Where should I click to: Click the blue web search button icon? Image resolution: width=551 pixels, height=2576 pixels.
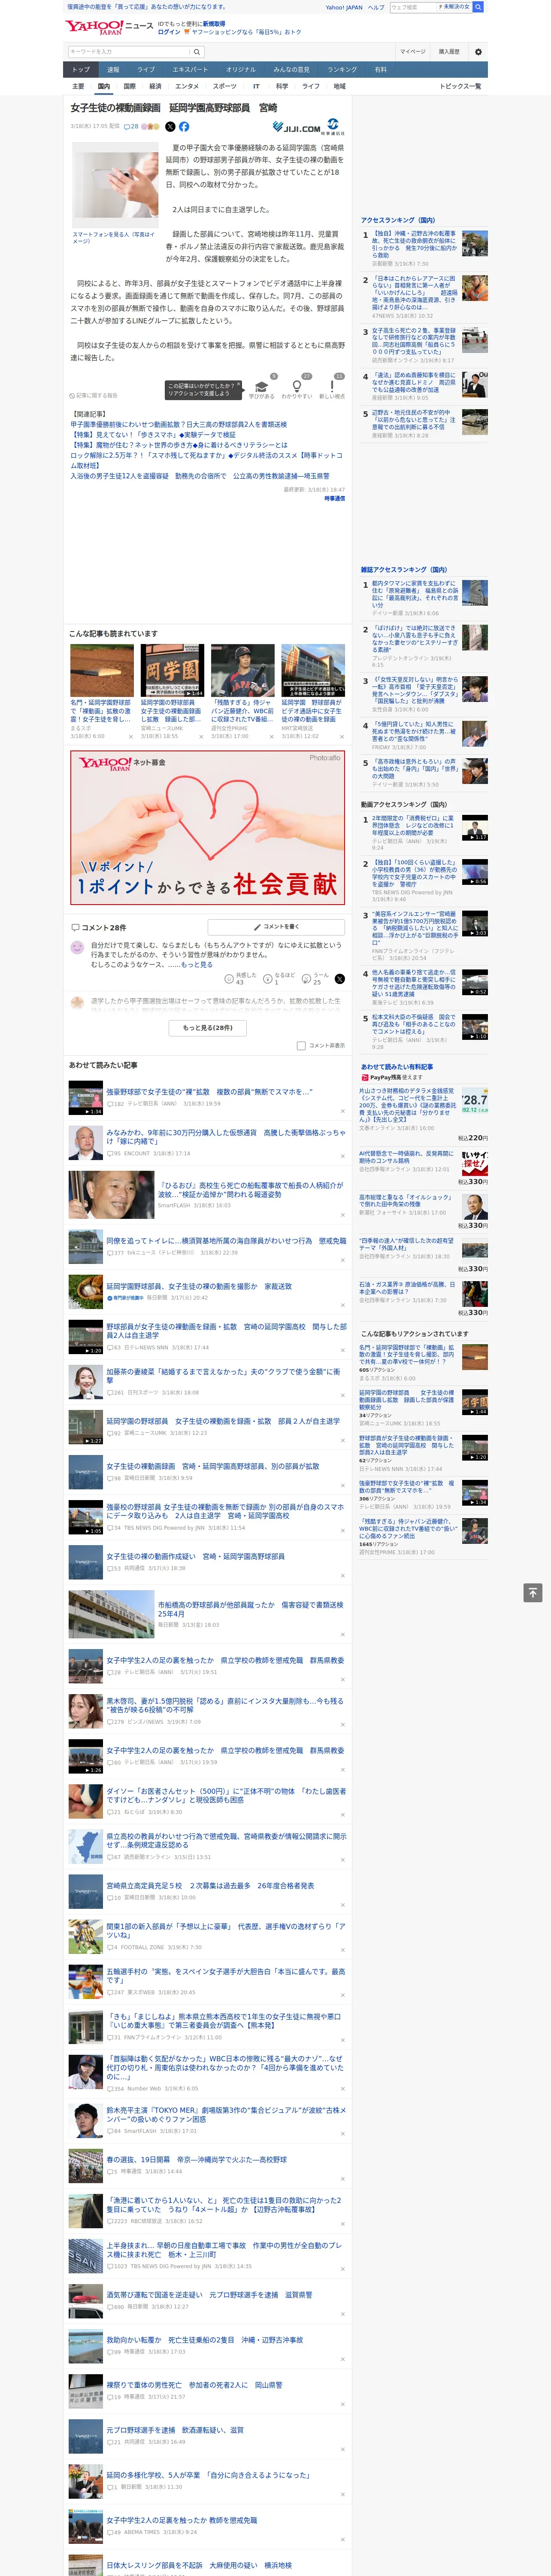pos(478,7)
